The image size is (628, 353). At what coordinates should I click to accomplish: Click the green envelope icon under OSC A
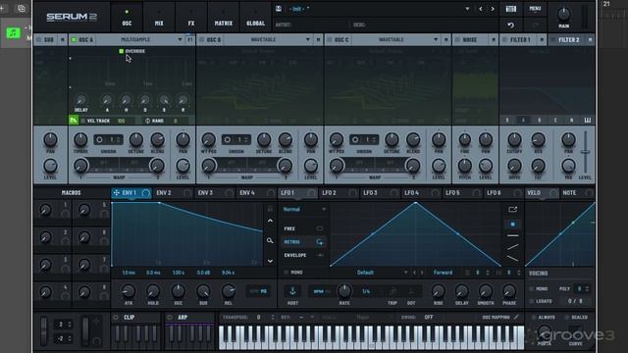point(74,120)
